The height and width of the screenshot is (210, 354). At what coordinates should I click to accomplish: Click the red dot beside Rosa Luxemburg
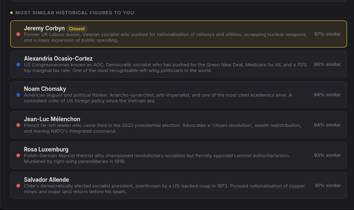coord(18,156)
